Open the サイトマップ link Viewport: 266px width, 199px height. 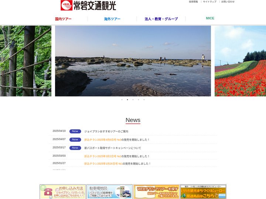210,2
